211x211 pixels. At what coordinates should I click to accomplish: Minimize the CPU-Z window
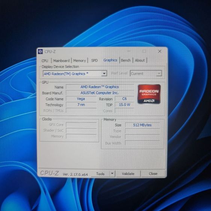coord(129,51)
